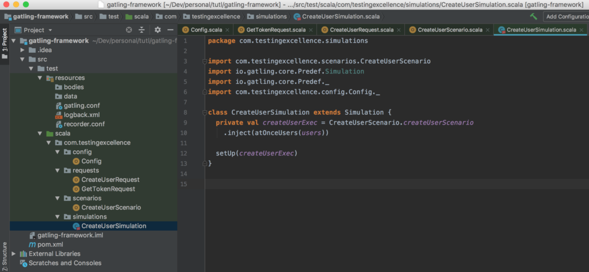This screenshot has height=272, width=589.
Task: Collapse the resources folder
Action: coord(40,78)
